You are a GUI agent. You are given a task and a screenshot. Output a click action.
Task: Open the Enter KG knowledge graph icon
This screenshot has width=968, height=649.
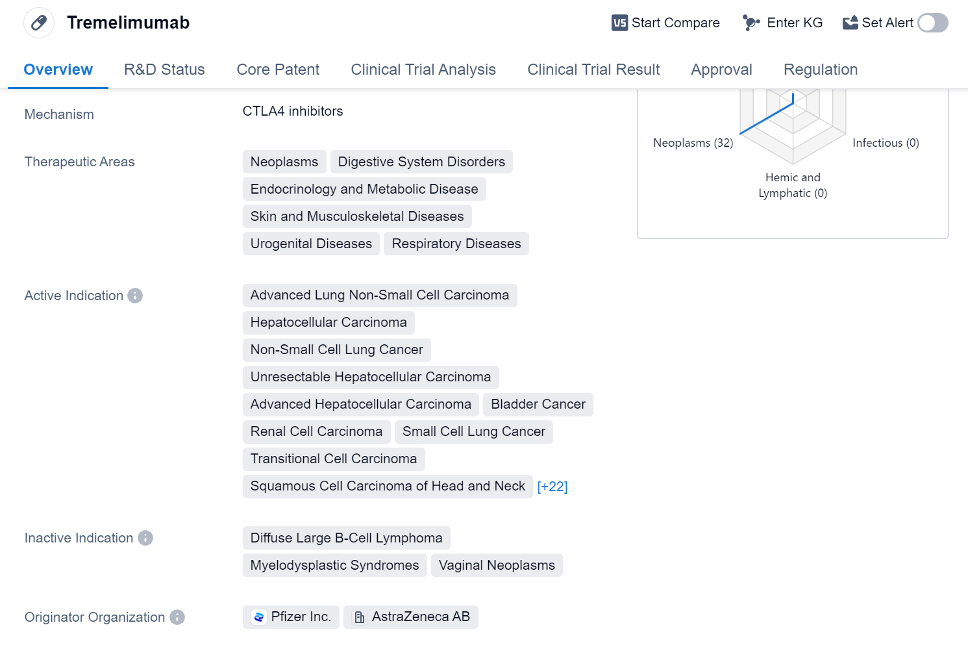click(751, 23)
